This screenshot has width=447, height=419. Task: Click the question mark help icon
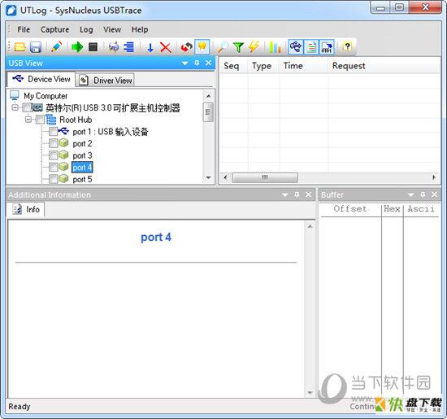[x=347, y=47]
